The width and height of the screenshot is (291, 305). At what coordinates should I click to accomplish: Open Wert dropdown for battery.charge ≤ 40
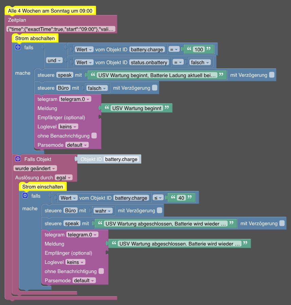pos(68,198)
